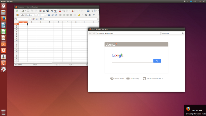The width and height of the screenshot is (206, 116).
Task: Click the start.ubuntu.com address bar
Action: [128, 34]
